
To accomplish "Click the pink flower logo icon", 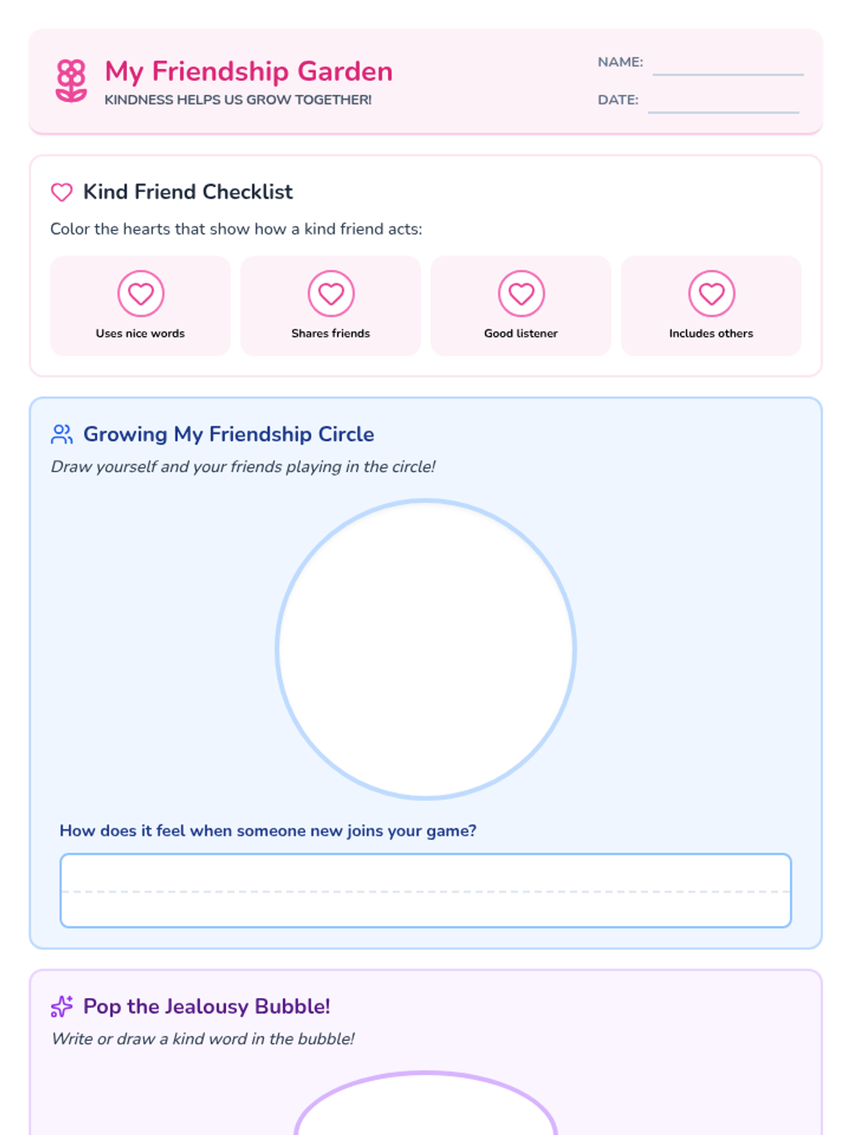I will point(71,81).
